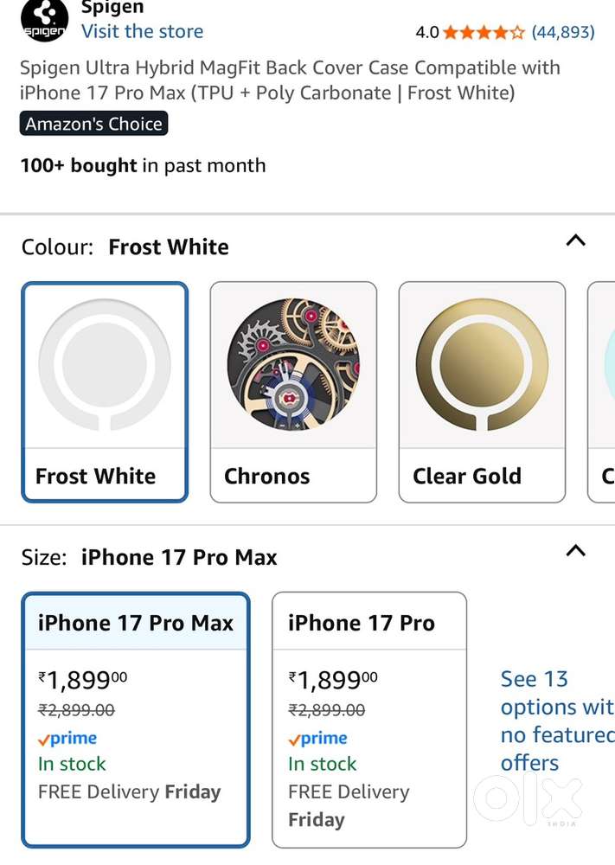Choose the Clear Gold colour swatch

coord(482,391)
